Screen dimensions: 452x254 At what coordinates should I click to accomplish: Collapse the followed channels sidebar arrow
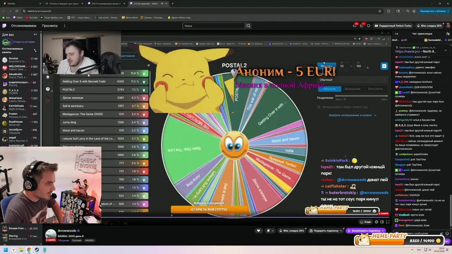pos(35,35)
